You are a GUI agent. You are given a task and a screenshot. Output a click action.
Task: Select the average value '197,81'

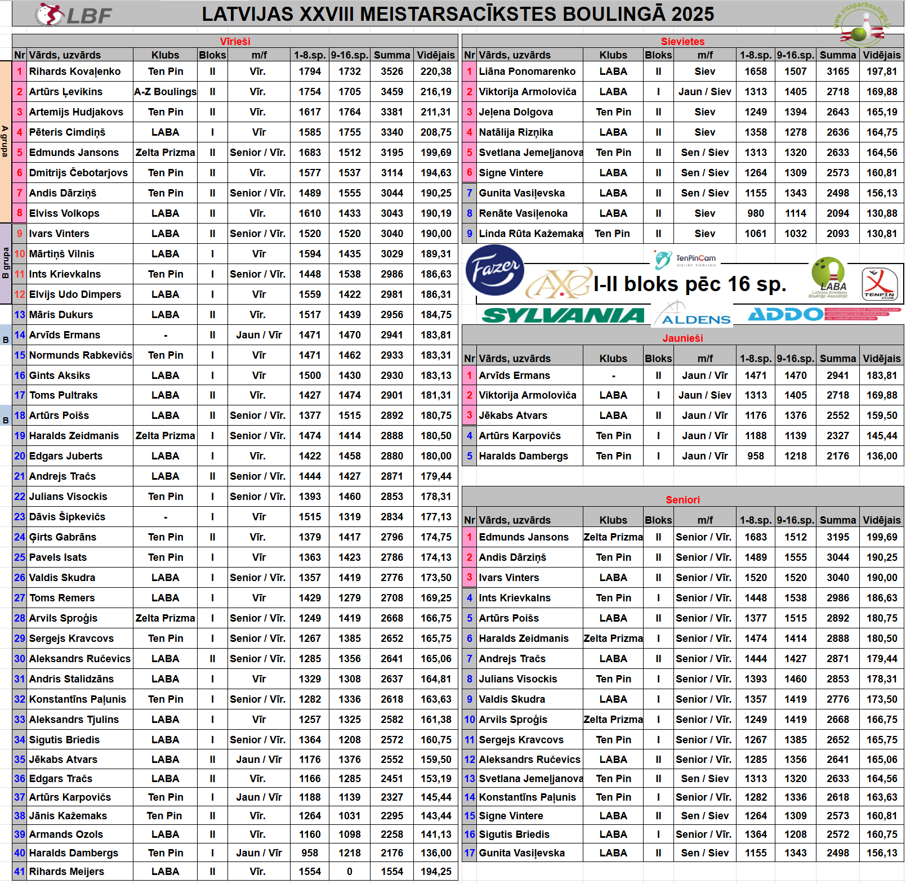(882, 72)
